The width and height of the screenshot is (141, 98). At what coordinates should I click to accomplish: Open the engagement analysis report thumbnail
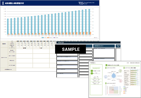[115, 79]
